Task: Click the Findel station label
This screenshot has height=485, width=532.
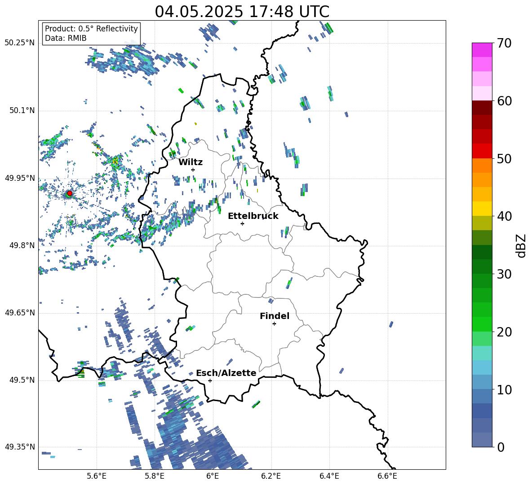Action: point(275,316)
